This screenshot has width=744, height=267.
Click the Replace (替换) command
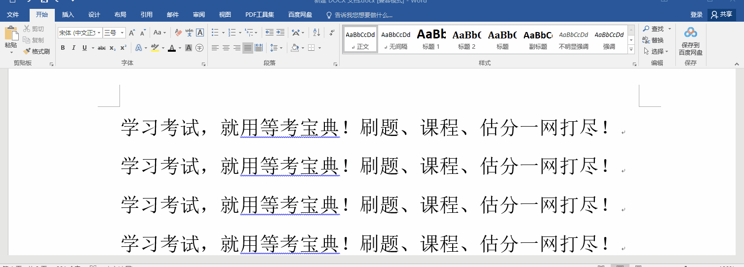tap(653, 40)
